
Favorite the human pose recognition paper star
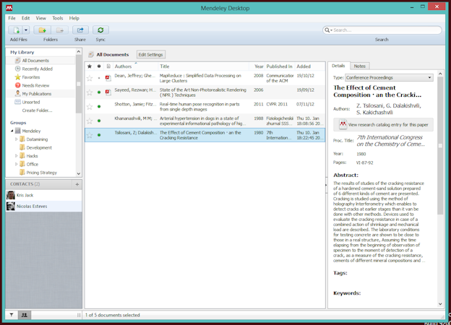[x=90, y=107]
